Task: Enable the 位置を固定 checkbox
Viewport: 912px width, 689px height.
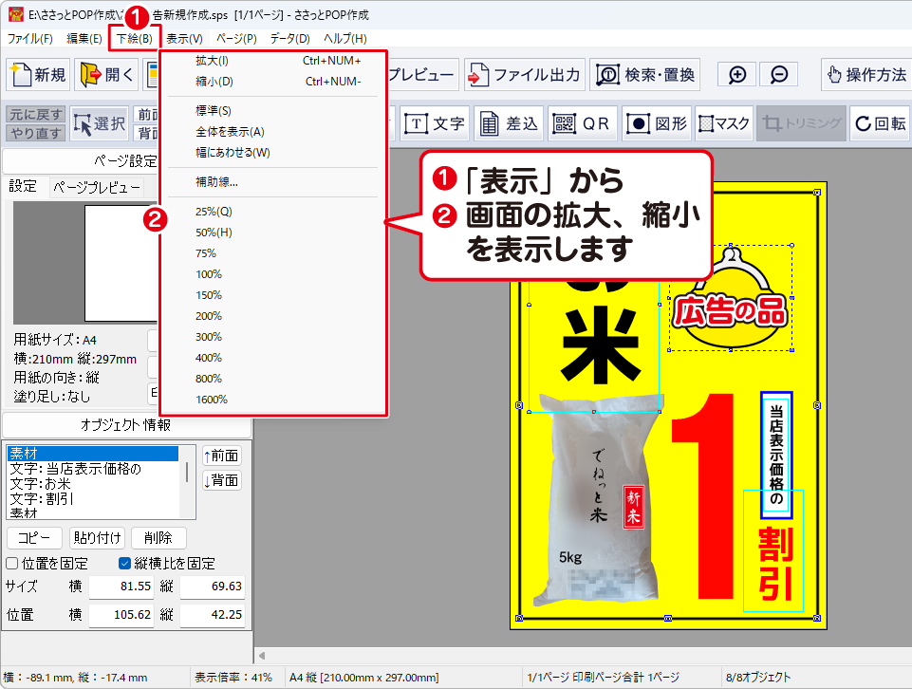Action: [x=12, y=564]
